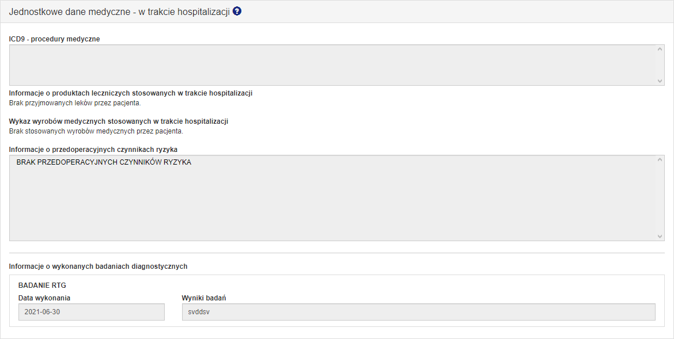Click the Brak przyjmowanych leków text
The width and height of the screenshot is (674, 339).
pyautogui.click(x=75, y=103)
